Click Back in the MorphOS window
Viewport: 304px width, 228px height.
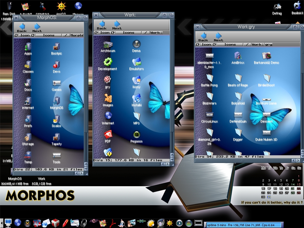(x=22, y=28)
